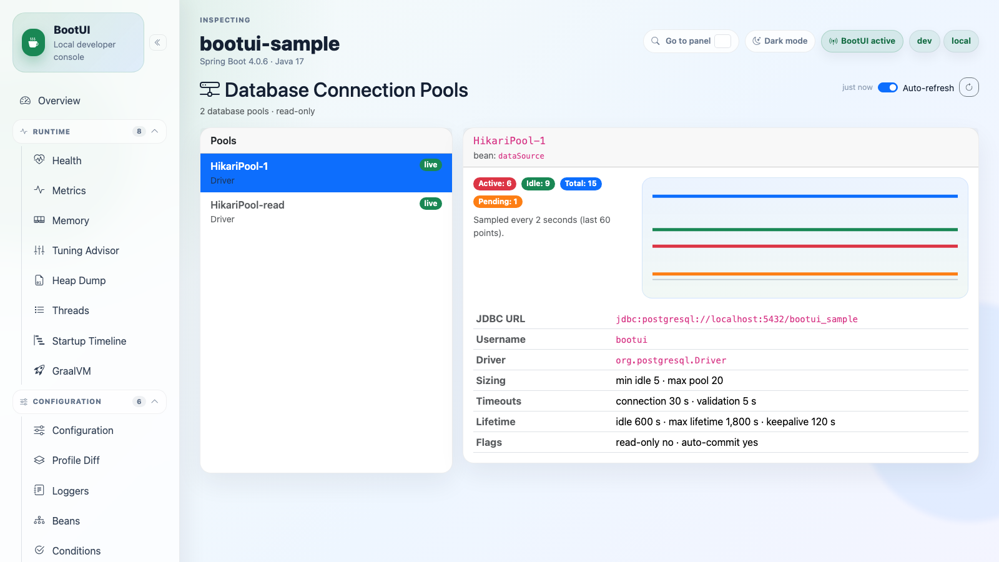Collapse the Runtime section chevron

pos(155,131)
